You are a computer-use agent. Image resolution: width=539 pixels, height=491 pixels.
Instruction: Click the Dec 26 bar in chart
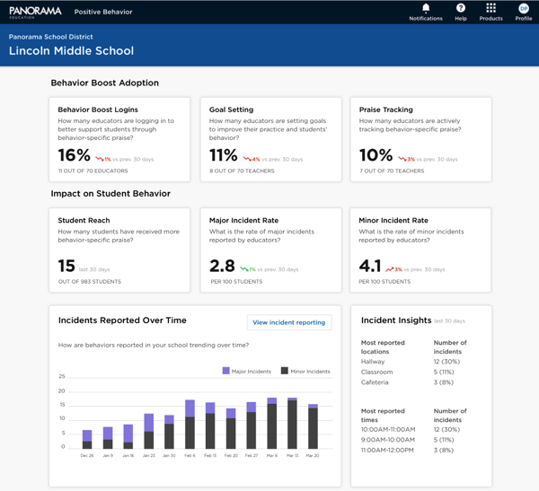[x=87, y=440]
